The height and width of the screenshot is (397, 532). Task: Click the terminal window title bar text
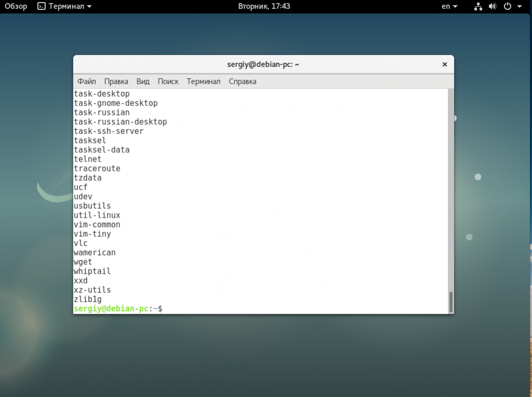(x=263, y=64)
